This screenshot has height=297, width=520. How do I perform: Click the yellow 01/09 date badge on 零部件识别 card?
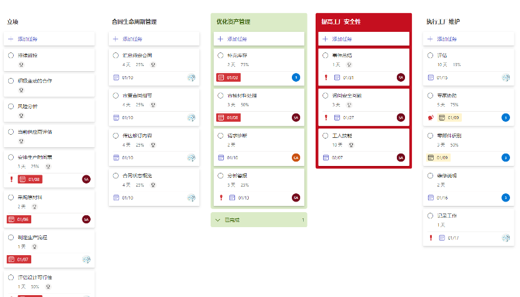point(438,158)
